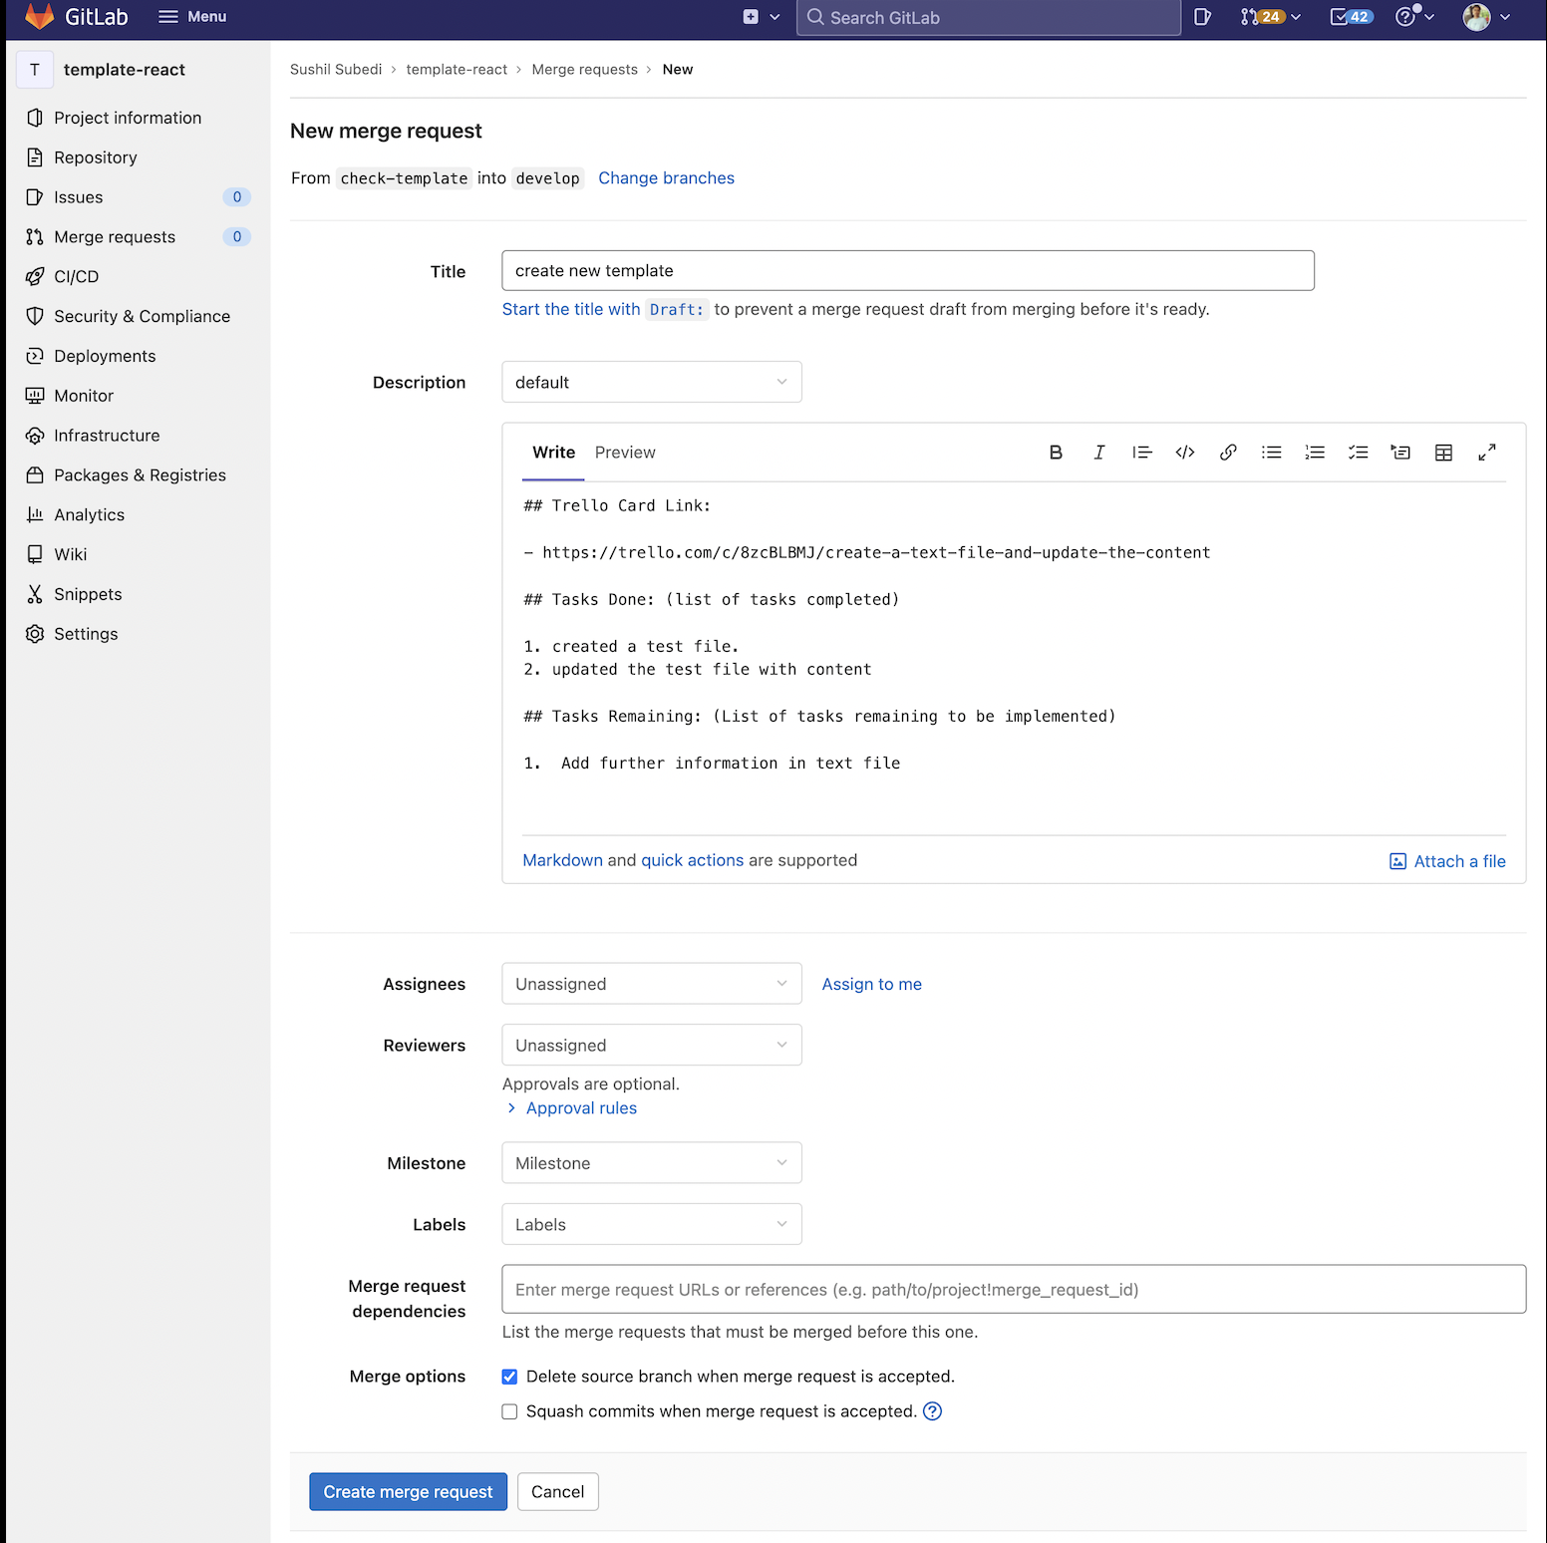This screenshot has width=1547, height=1543.
Task: Open the quick actions link
Action: tap(692, 860)
